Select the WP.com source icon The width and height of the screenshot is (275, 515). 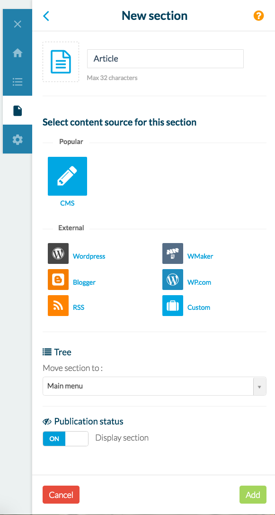click(x=173, y=280)
